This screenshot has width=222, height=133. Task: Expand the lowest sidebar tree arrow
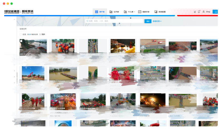pos(14,83)
